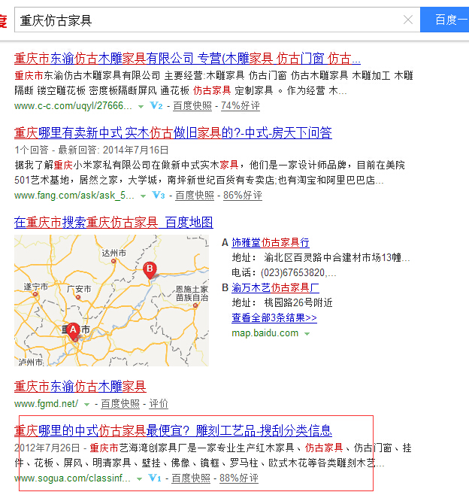Screen dimensions: 469x495
Task: Open the 74%好评 rating link
Action: click(x=241, y=106)
